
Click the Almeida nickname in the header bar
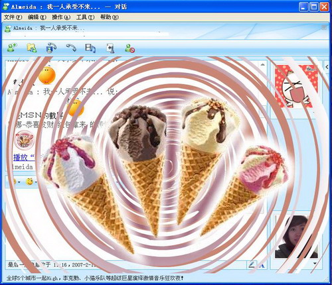tap(48, 28)
